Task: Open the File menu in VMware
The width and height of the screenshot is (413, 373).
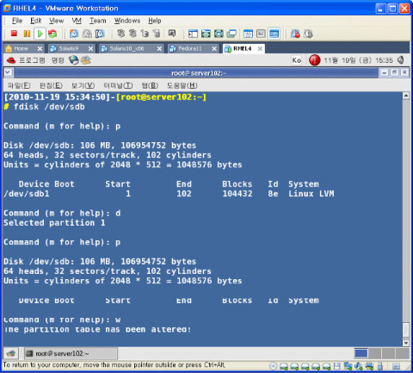Action: point(17,21)
